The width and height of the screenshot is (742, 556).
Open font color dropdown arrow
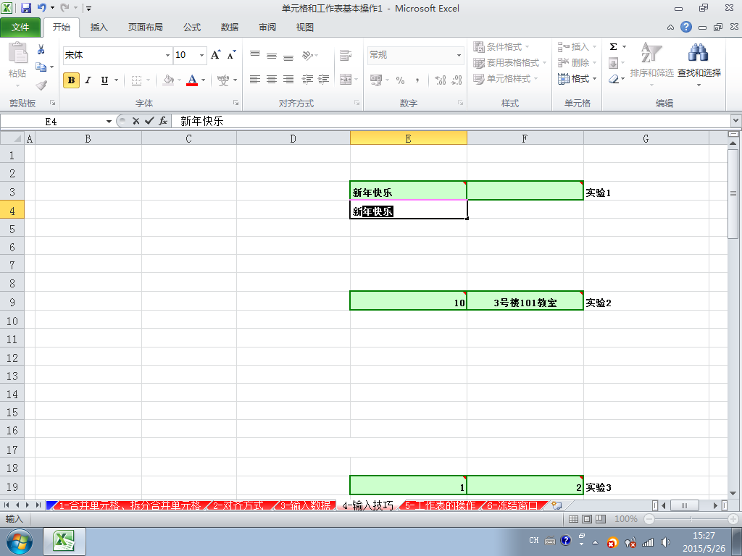(204, 80)
